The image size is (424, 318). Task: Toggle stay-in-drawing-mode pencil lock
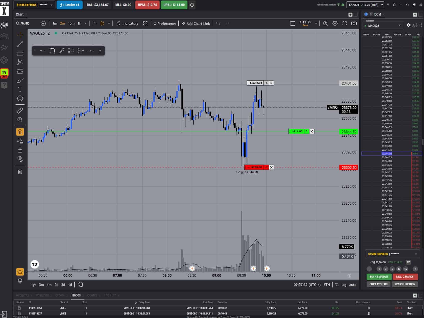(x=20, y=141)
